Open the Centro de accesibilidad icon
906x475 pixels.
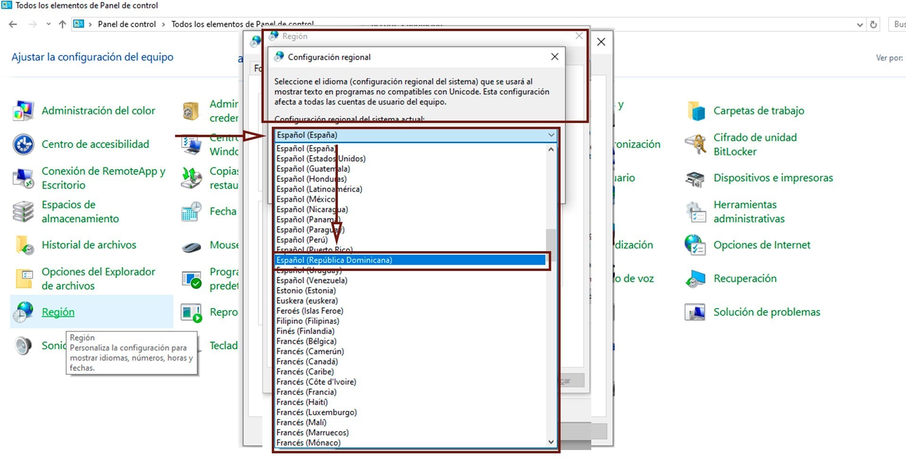[23, 144]
